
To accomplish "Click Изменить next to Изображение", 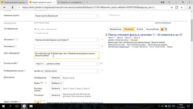I will tap(56, 78).
